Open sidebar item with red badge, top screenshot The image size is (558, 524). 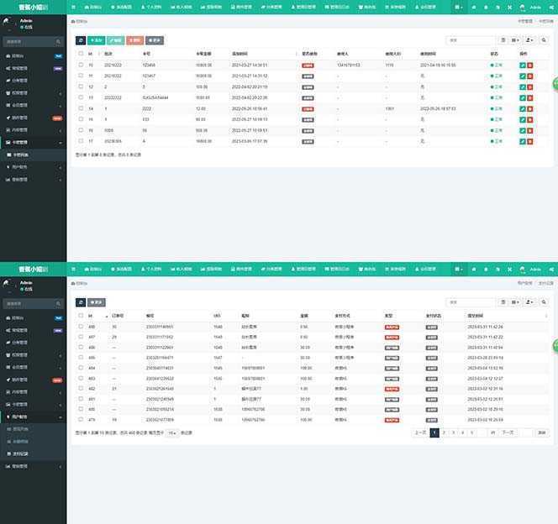click(33, 118)
